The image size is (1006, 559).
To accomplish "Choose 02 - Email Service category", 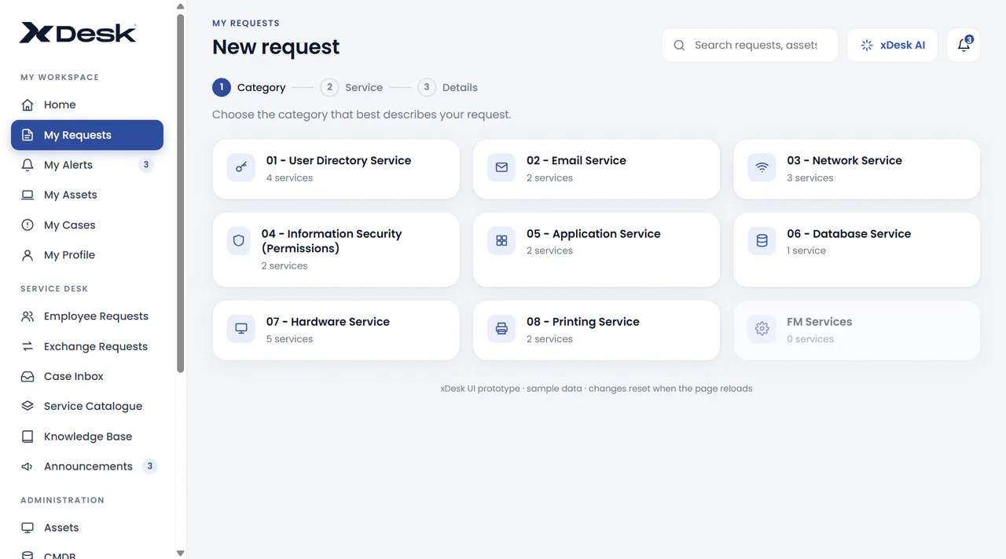I will point(596,169).
